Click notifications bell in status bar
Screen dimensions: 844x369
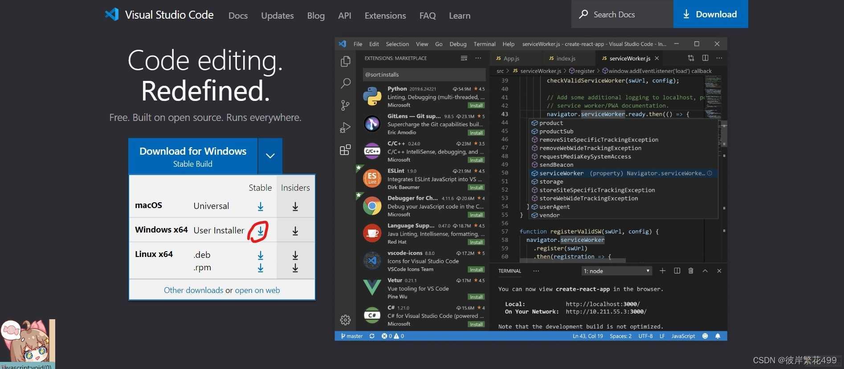[x=718, y=336]
